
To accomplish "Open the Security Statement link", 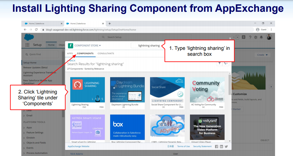I will coord(202,146).
